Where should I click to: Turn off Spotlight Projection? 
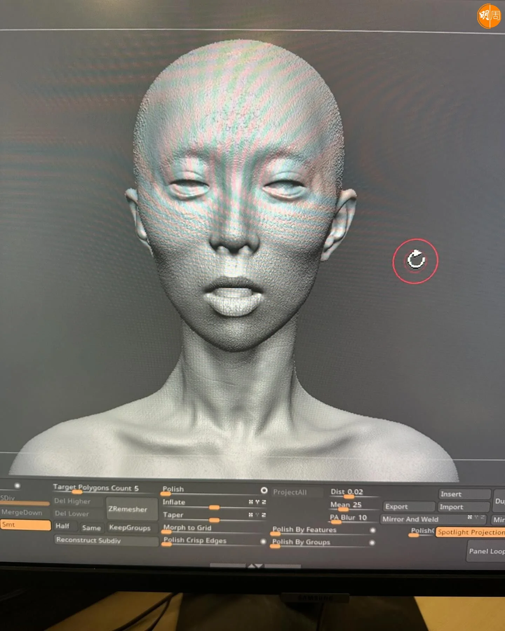point(471,532)
